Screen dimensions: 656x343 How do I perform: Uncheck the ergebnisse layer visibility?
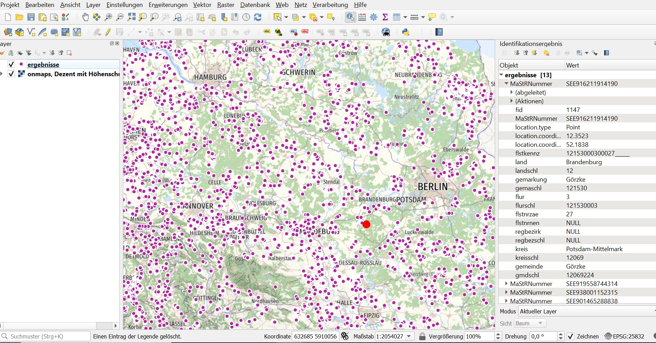coord(11,64)
